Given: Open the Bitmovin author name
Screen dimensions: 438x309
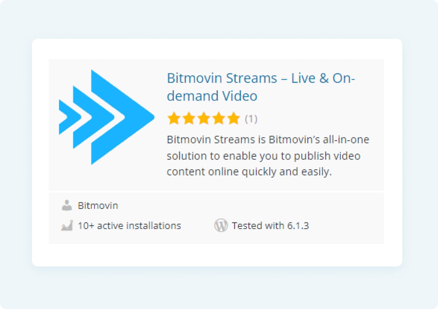Looking at the screenshot, I should pyautogui.click(x=98, y=206).
